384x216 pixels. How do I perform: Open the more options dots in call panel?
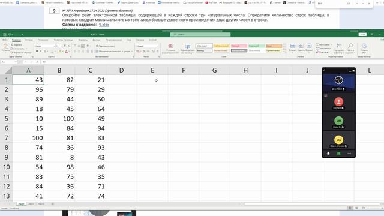click(x=349, y=154)
